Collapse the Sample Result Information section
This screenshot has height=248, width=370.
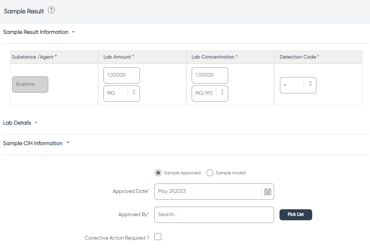[x=73, y=32]
